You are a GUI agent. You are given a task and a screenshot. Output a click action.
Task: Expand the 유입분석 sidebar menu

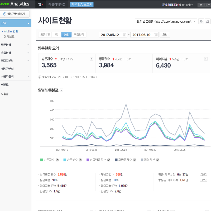coord(16,53)
